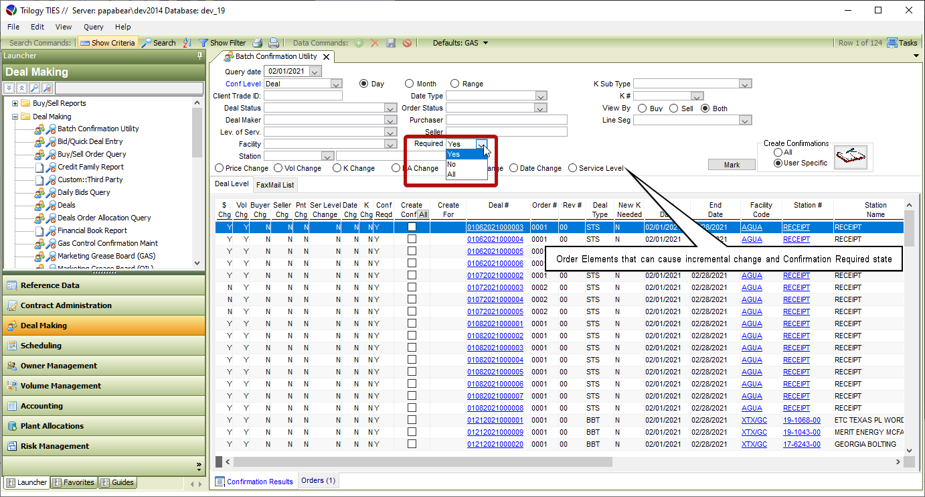This screenshot has width=925, height=497.
Task: Switch to the FaxMail List tab
Action: (274, 185)
